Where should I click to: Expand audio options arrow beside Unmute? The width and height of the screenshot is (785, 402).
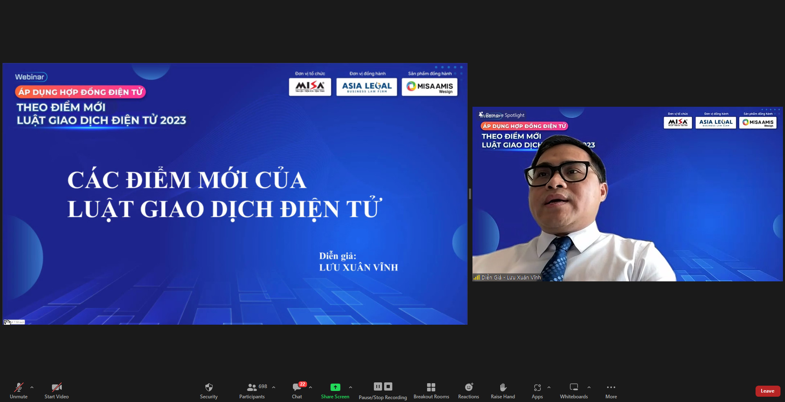(x=32, y=387)
